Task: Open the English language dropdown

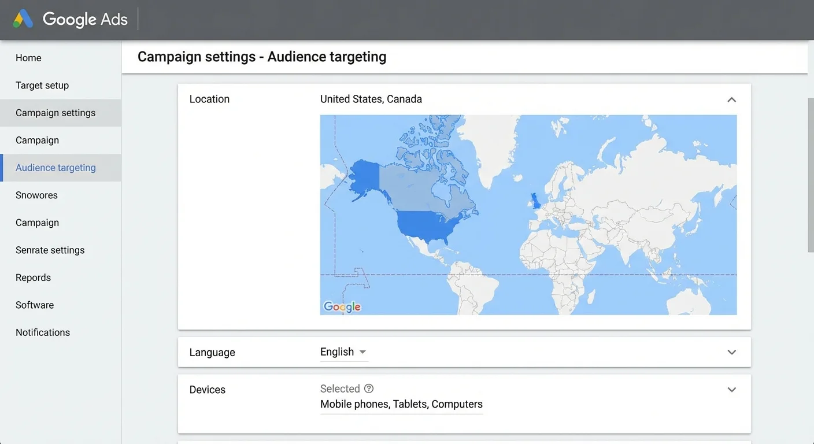Action: coord(344,352)
